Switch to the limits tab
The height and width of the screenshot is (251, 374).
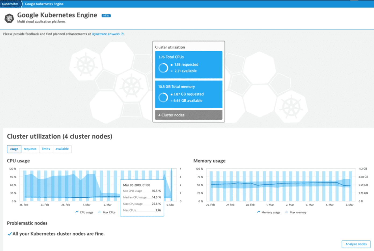[46, 149]
